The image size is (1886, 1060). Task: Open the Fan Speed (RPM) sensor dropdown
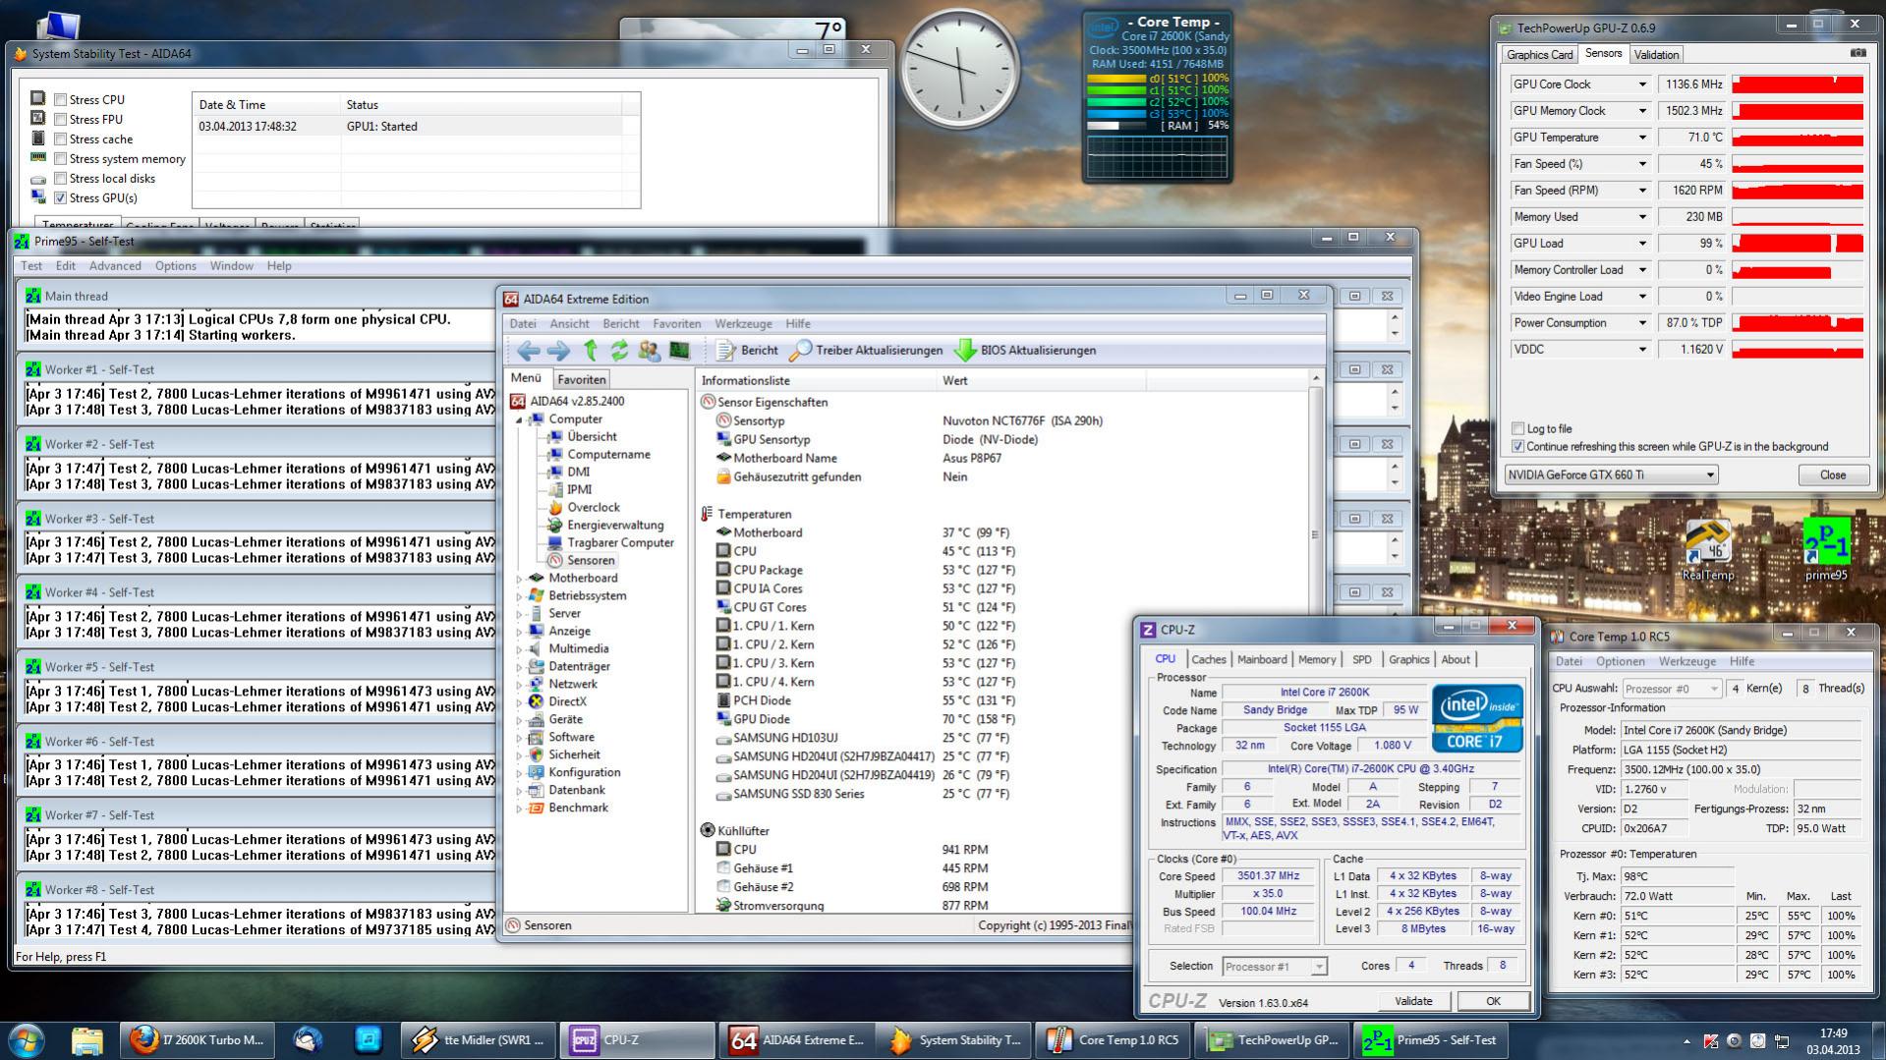coord(1641,191)
